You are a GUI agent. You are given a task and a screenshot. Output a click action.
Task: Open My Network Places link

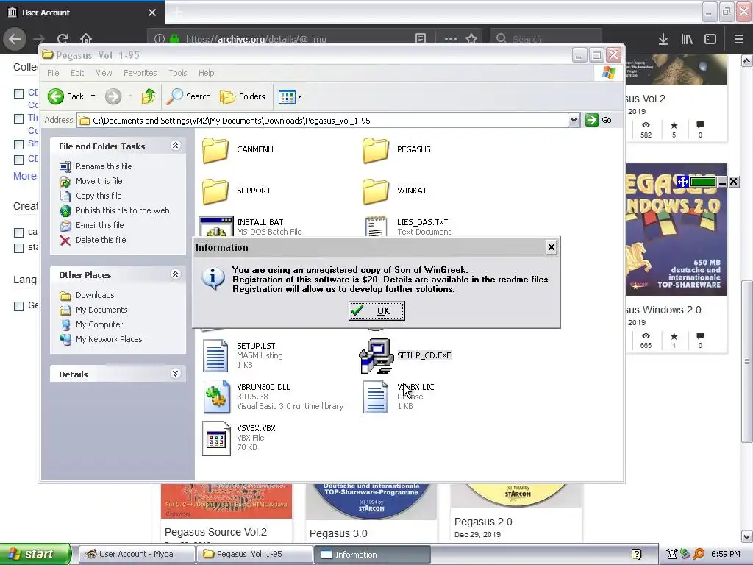pos(109,339)
